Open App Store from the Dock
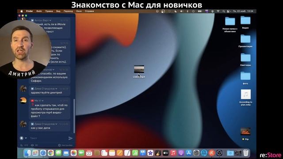283x159 pixels. coord(189,153)
